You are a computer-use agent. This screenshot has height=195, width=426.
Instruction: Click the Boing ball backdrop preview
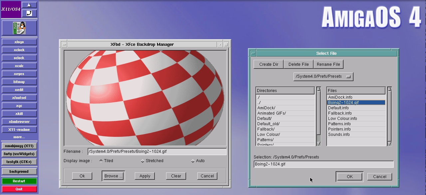(x=145, y=98)
